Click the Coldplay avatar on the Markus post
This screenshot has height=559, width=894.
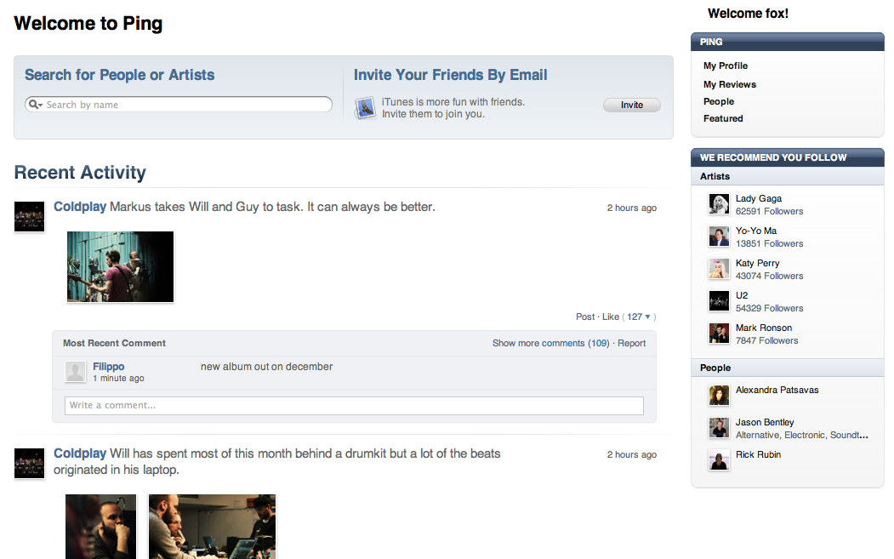(x=29, y=216)
